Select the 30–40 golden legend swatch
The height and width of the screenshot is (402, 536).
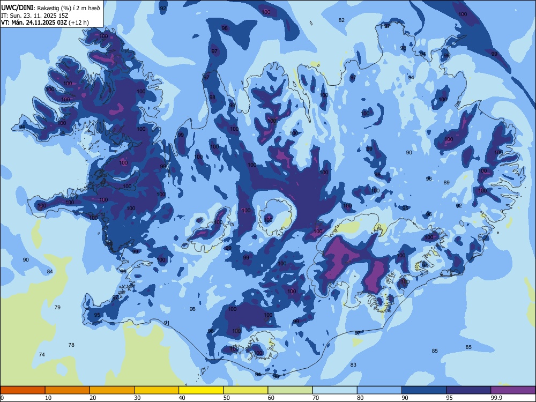tap(157, 390)
